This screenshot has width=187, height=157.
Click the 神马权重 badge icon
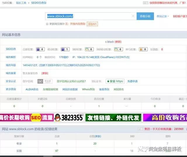coord(143,49)
